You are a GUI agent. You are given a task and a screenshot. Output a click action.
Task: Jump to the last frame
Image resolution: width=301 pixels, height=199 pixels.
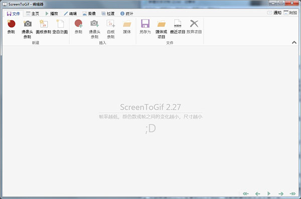pyautogui.click(x=292, y=193)
